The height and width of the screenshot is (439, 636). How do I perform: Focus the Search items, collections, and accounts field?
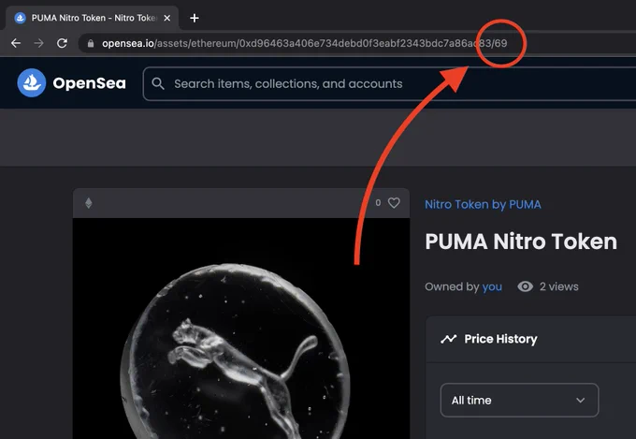[389, 83]
